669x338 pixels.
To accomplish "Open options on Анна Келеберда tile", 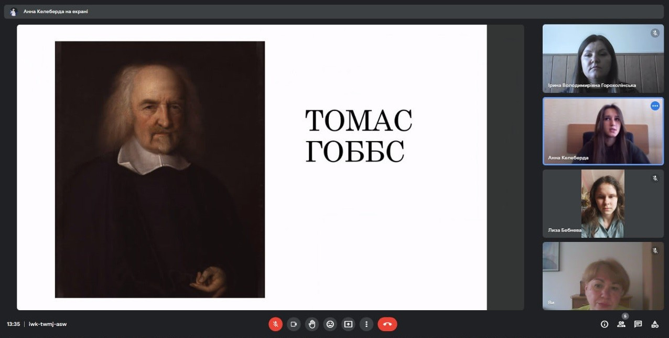I will pos(655,105).
